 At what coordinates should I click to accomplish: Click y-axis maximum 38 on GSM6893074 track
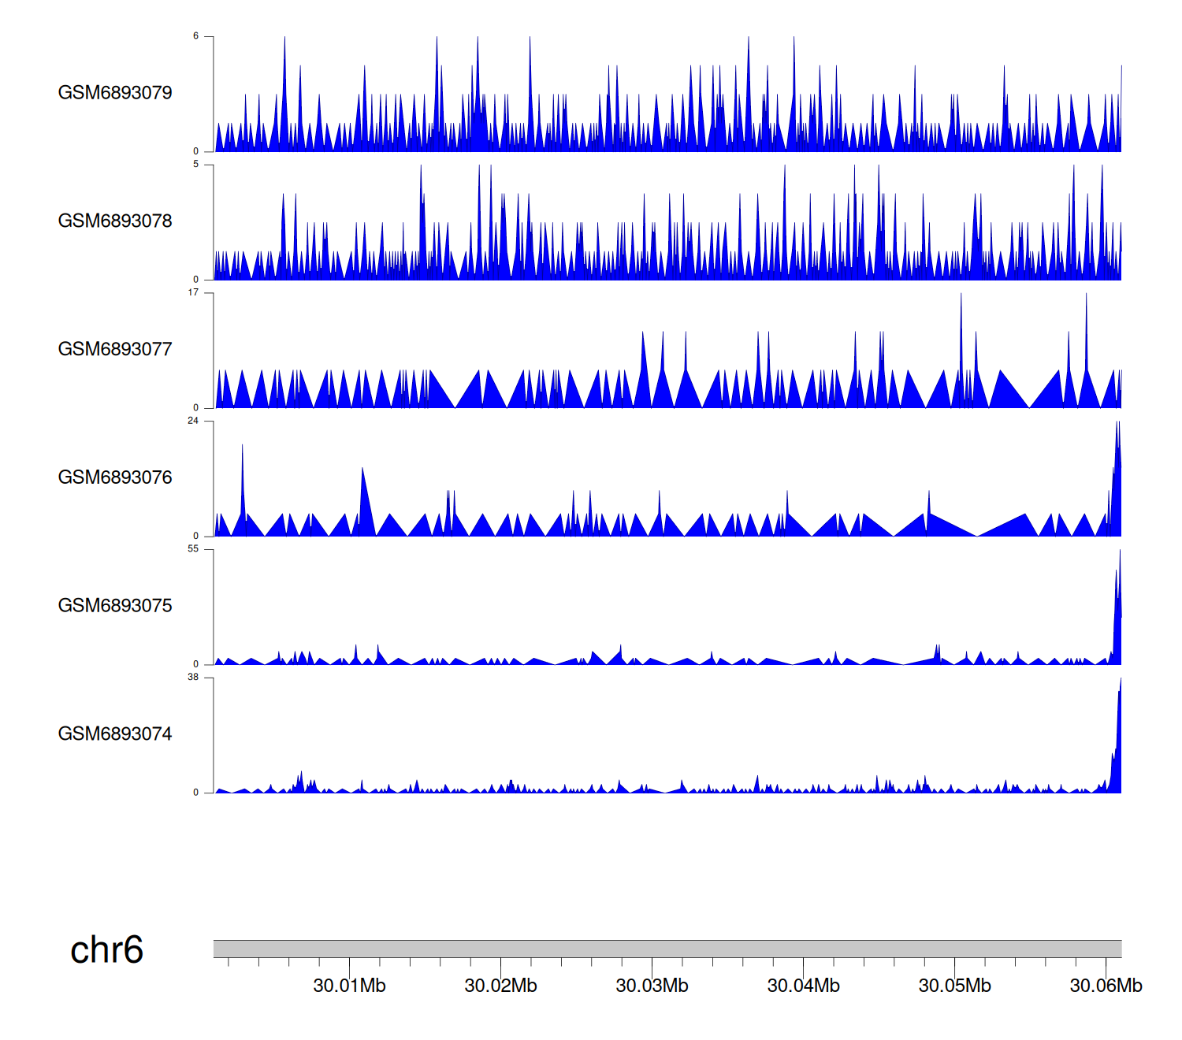pyautogui.click(x=193, y=678)
